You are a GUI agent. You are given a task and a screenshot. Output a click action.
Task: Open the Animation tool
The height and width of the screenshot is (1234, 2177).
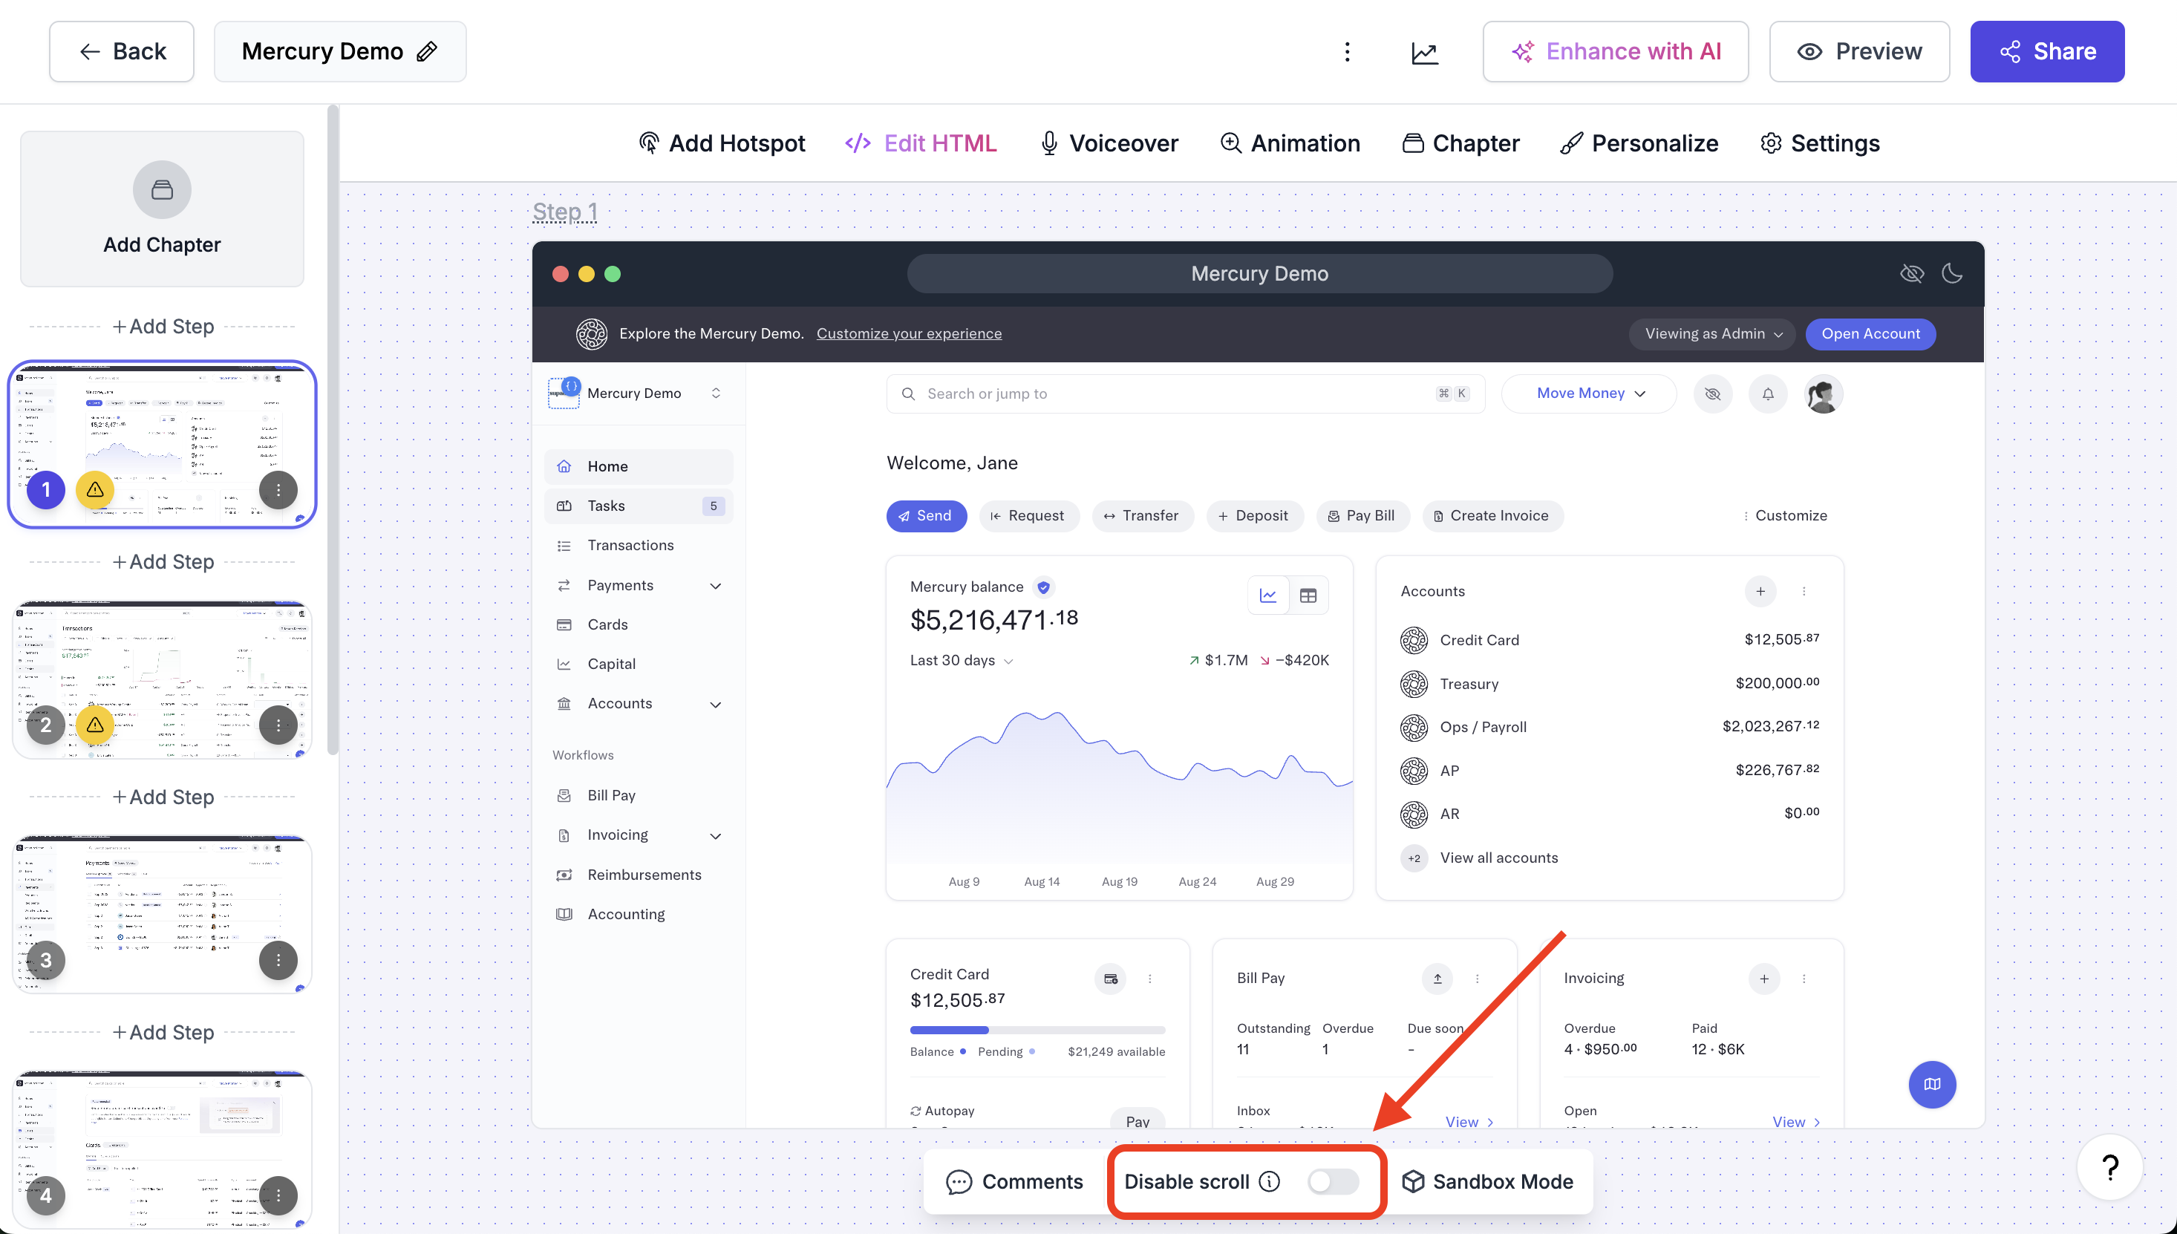point(1290,143)
